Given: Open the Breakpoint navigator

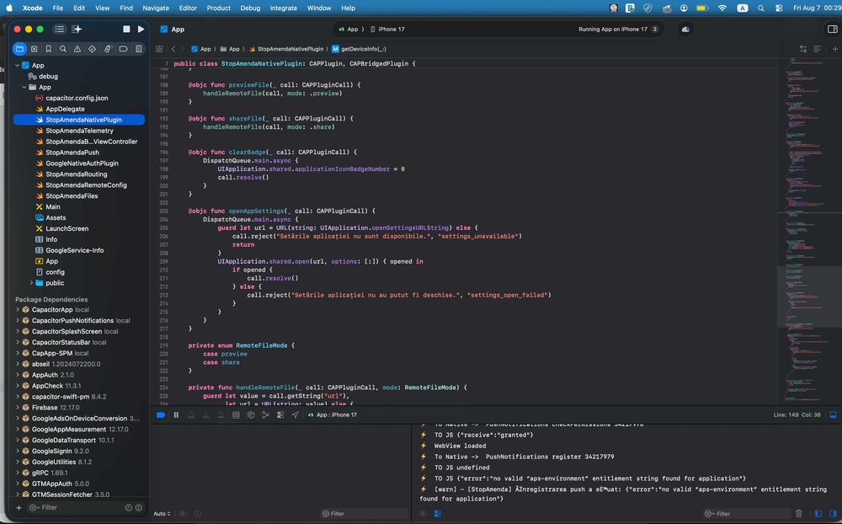Looking at the screenshot, I should (123, 49).
